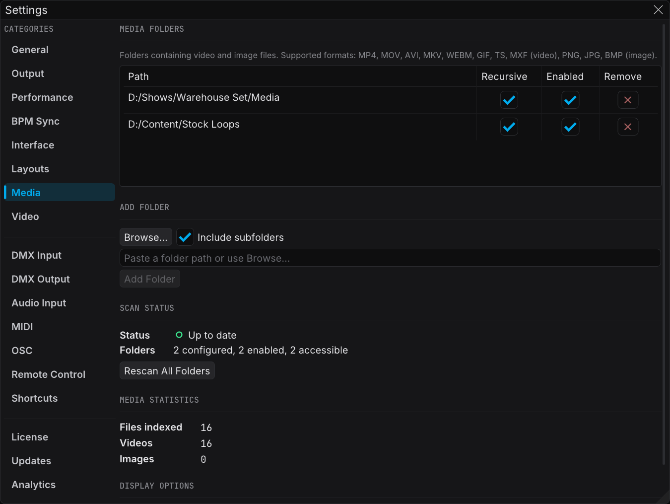The image size is (670, 504).
Task: Select the D:/Shows/Warehouse Set/Media path
Action: pyautogui.click(x=203, y=97)
